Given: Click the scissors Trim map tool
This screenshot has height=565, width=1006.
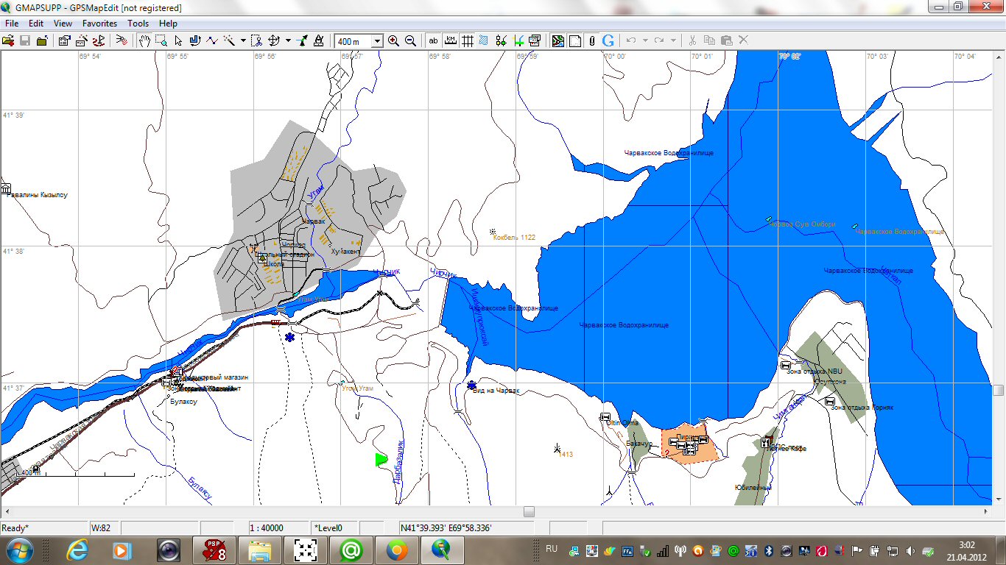Looking at the screenshot, I should (x=256, y=40).
